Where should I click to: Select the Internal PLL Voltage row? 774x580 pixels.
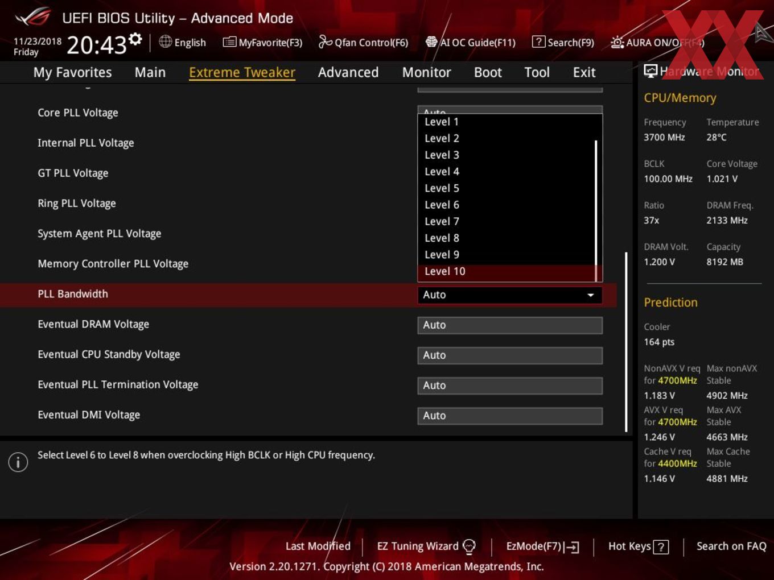coord(86,143)
